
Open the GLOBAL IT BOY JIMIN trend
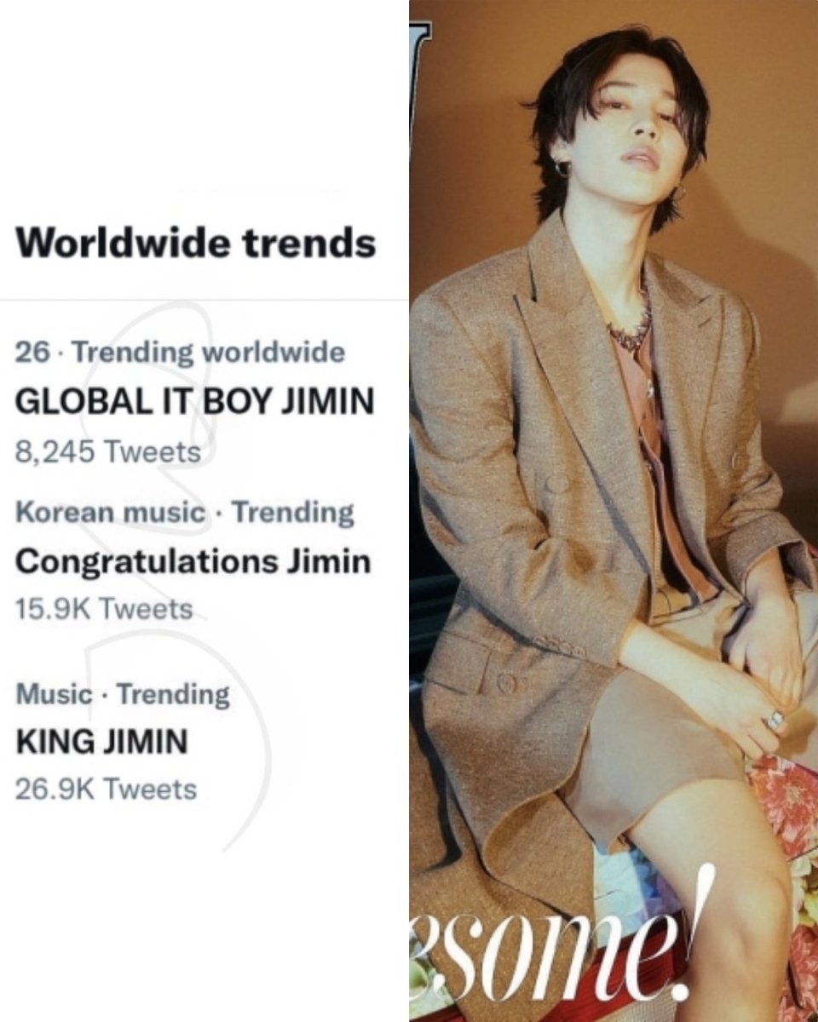(x=194, y=401)
